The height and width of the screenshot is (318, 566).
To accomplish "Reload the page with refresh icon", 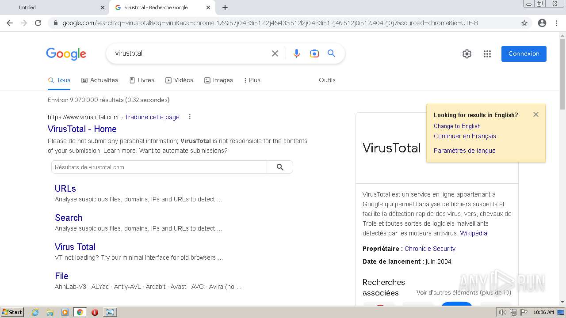I will 38,23.
